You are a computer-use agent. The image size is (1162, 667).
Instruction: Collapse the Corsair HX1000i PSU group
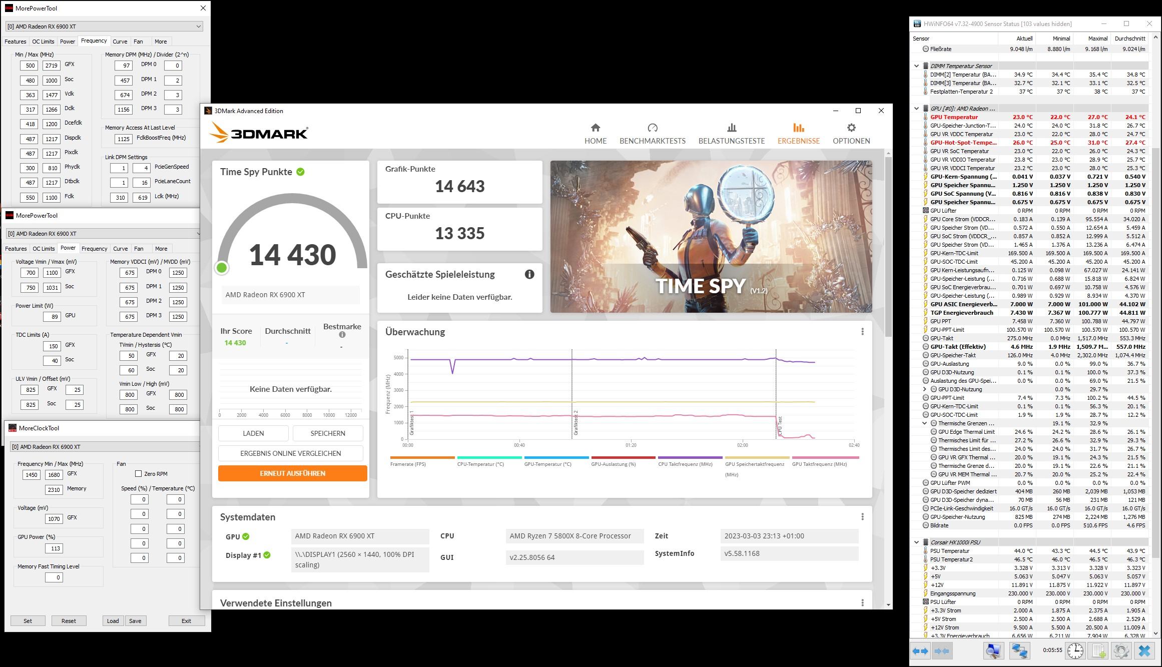pos(916,542)
